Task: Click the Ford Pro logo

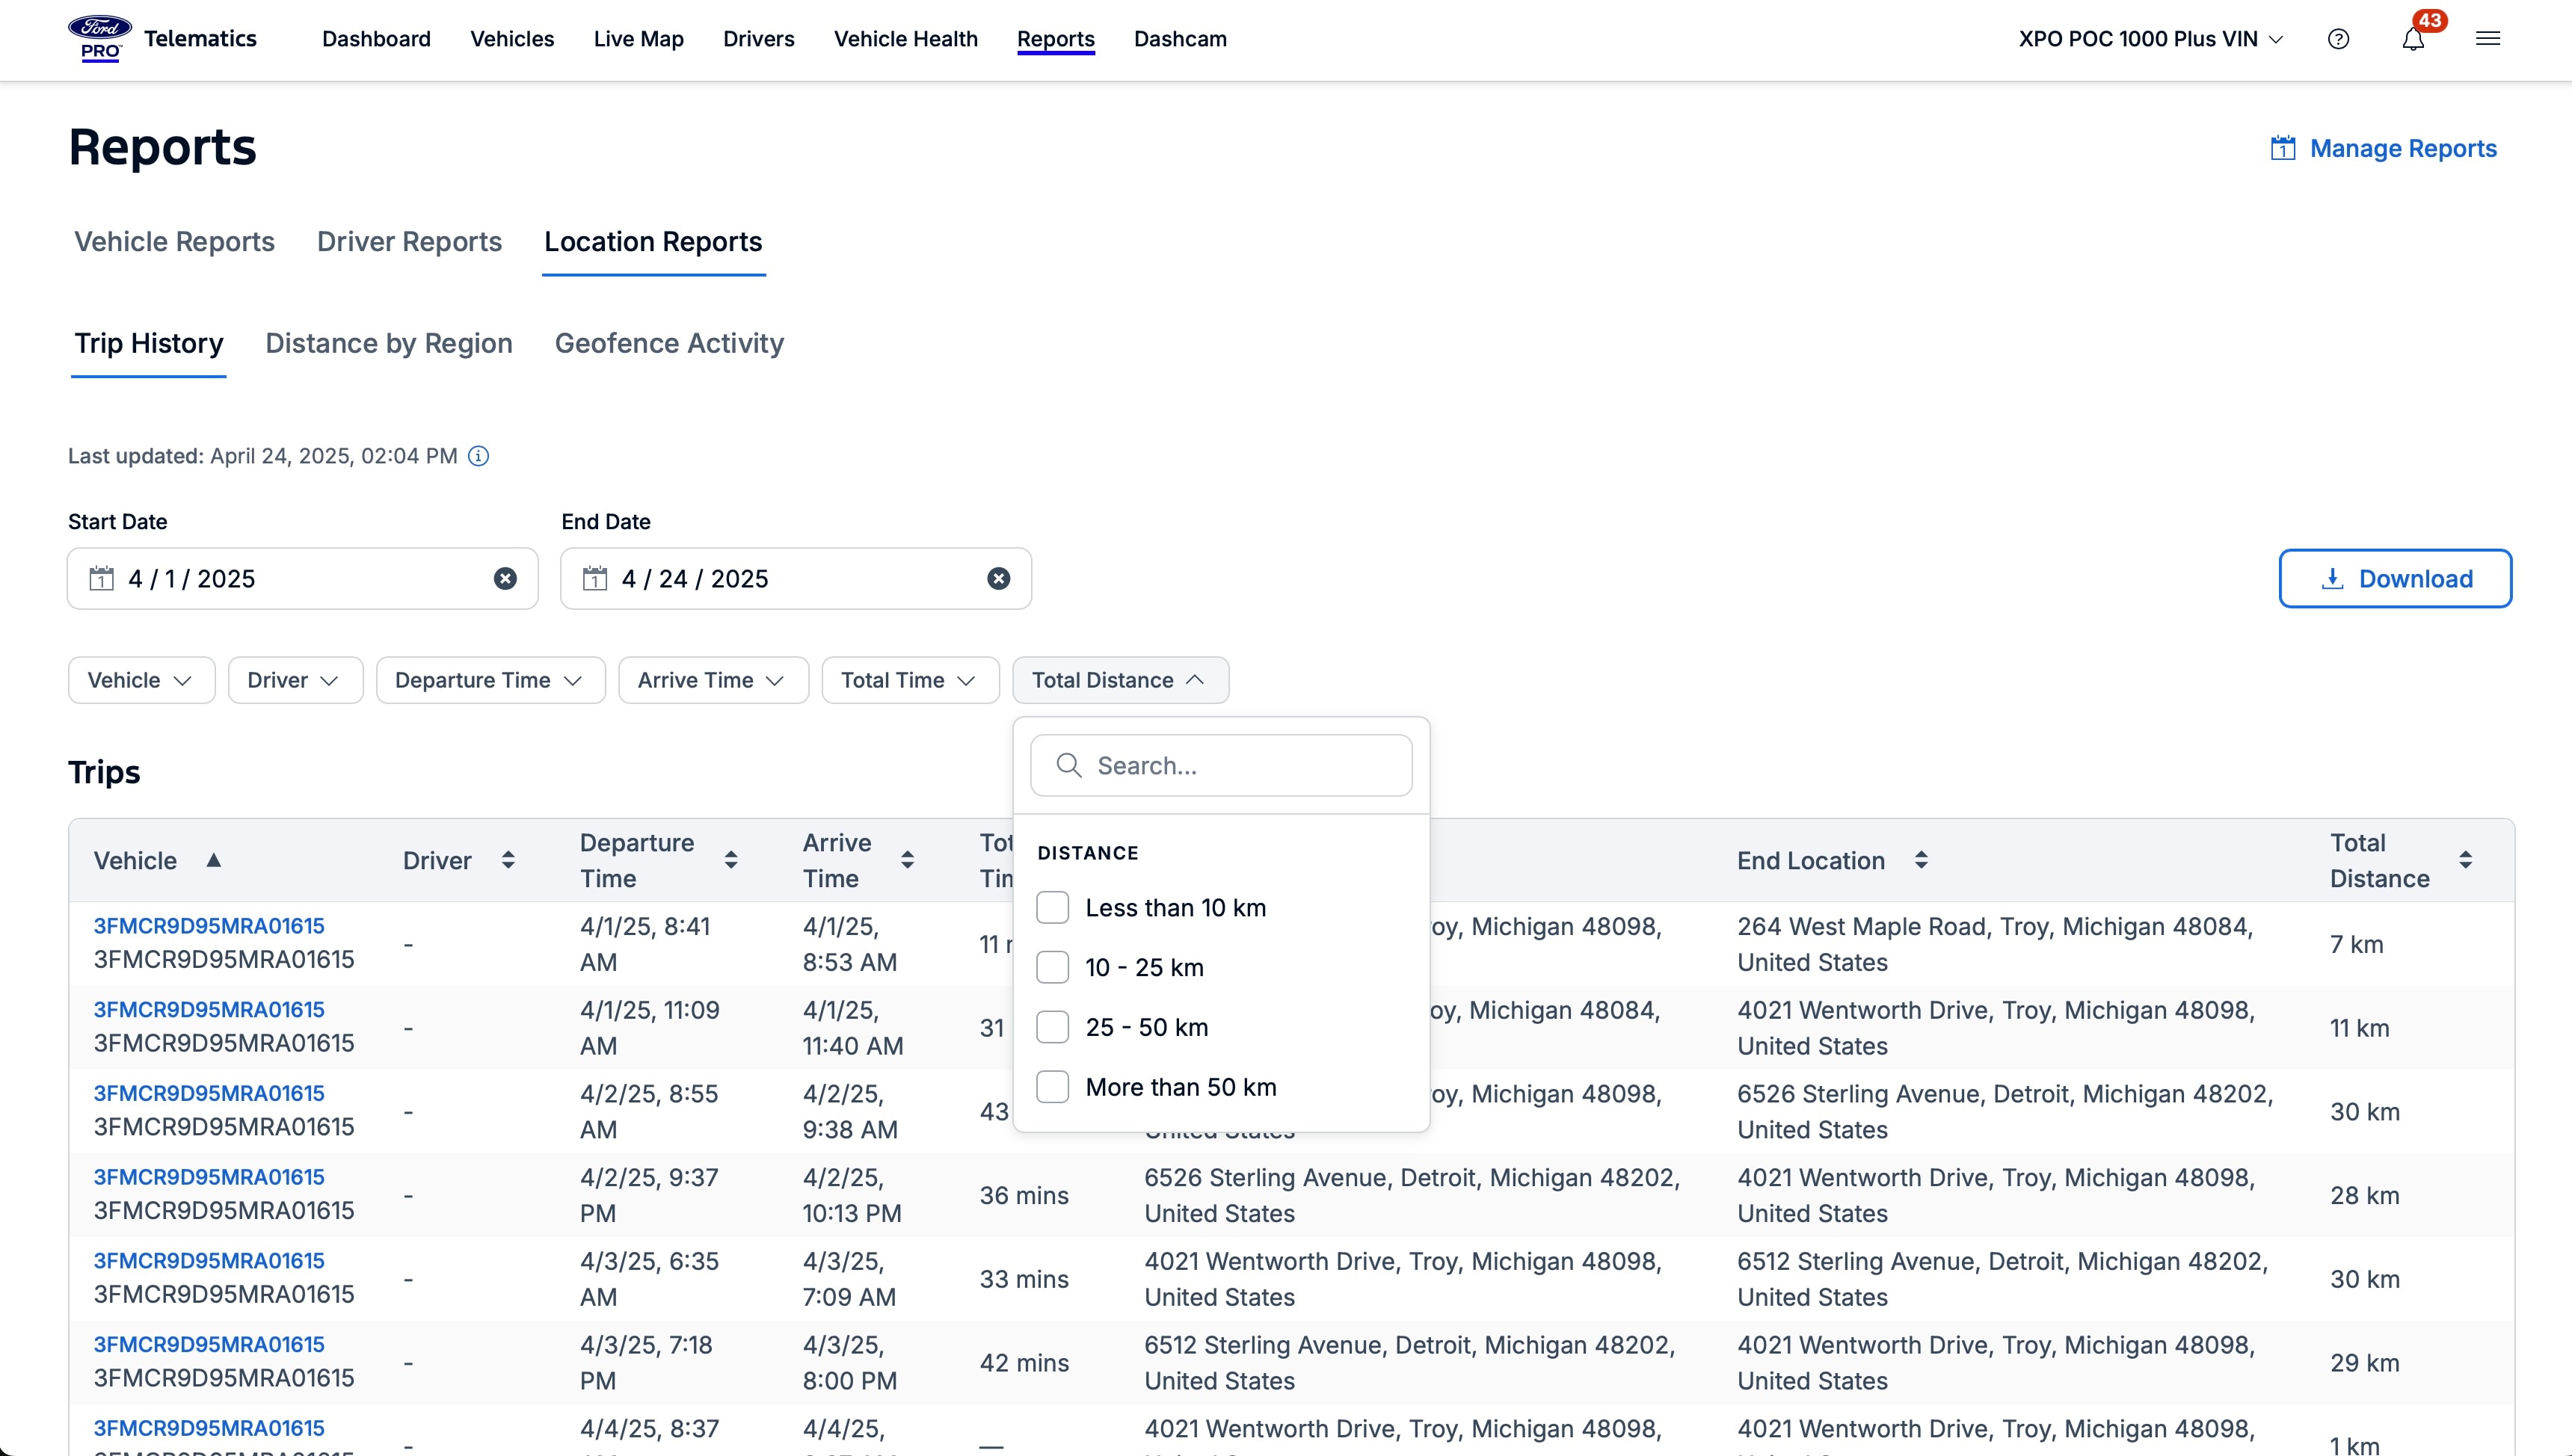Action: 99,38
